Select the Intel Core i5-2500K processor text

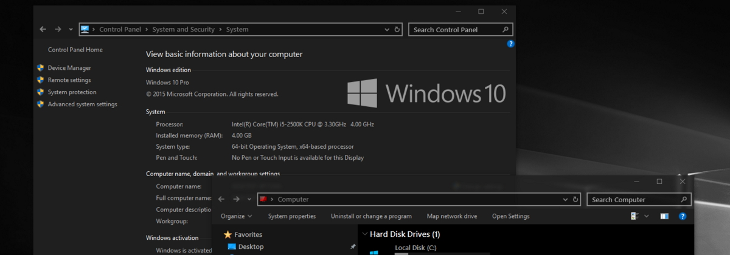click(x=303, y=124)
